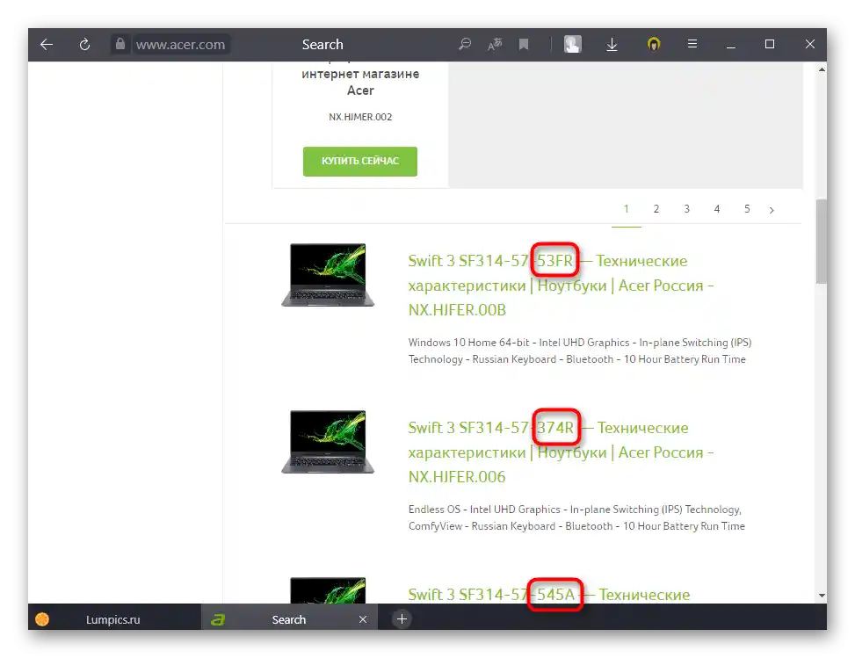Viewport: 855px width, 658px height.
Task: Click the translate page icon
Action: click(495, 44)
